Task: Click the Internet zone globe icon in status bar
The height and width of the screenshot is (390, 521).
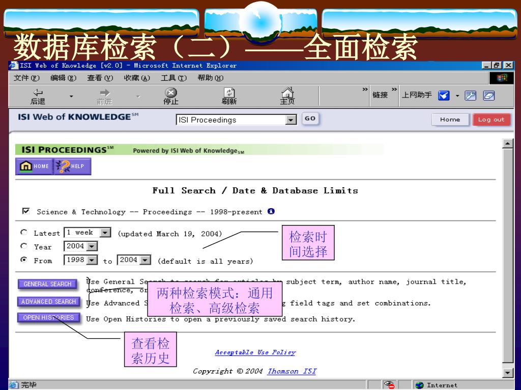Action: click(420, 385)
